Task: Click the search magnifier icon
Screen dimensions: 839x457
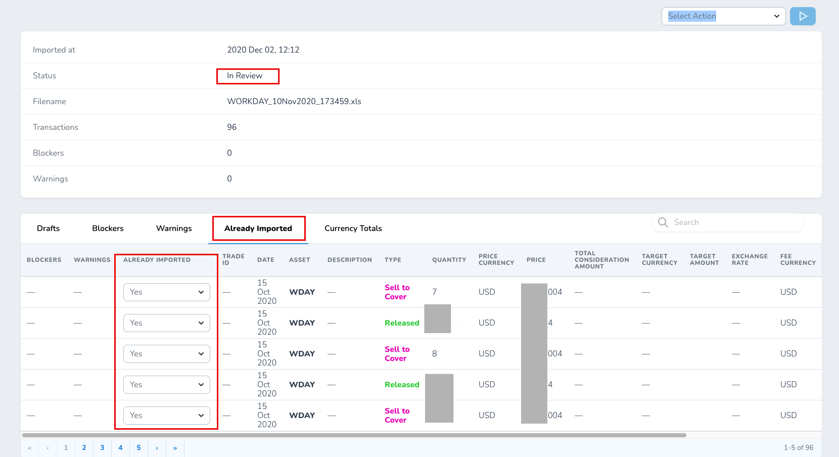Action: 663,222
